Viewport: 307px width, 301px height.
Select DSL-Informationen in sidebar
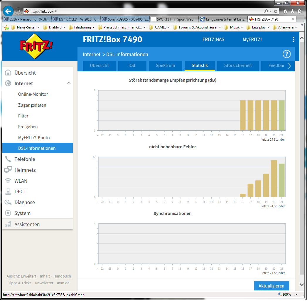click(x=38, y=148)
